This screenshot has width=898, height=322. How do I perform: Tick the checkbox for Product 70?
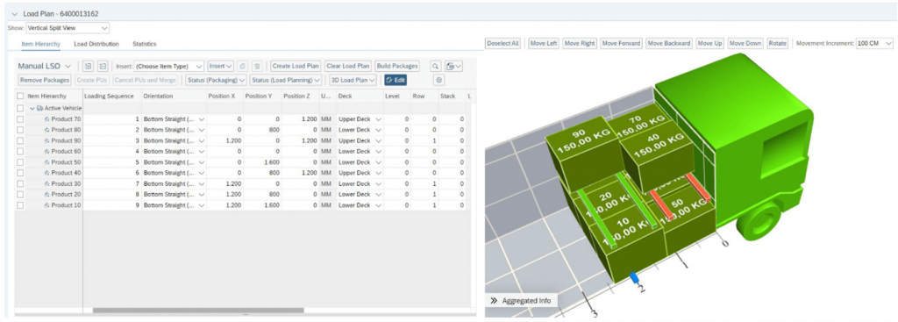point(21,119)
